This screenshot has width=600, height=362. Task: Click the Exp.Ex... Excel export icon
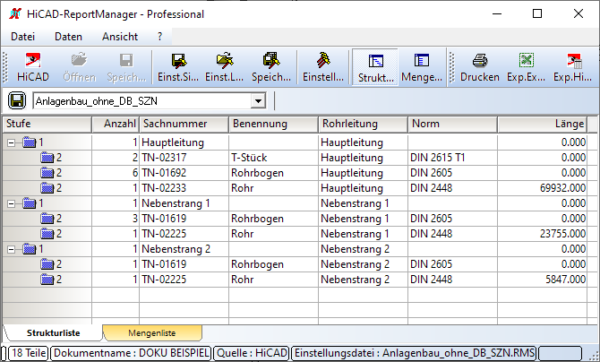[x=527, y=60]
